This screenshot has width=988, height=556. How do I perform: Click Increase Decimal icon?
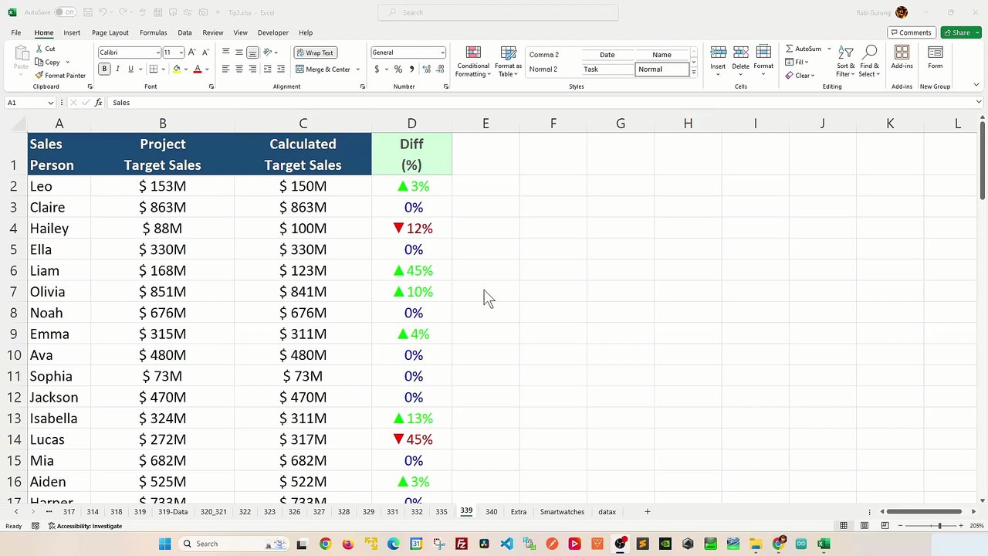(x=425, y=69)
